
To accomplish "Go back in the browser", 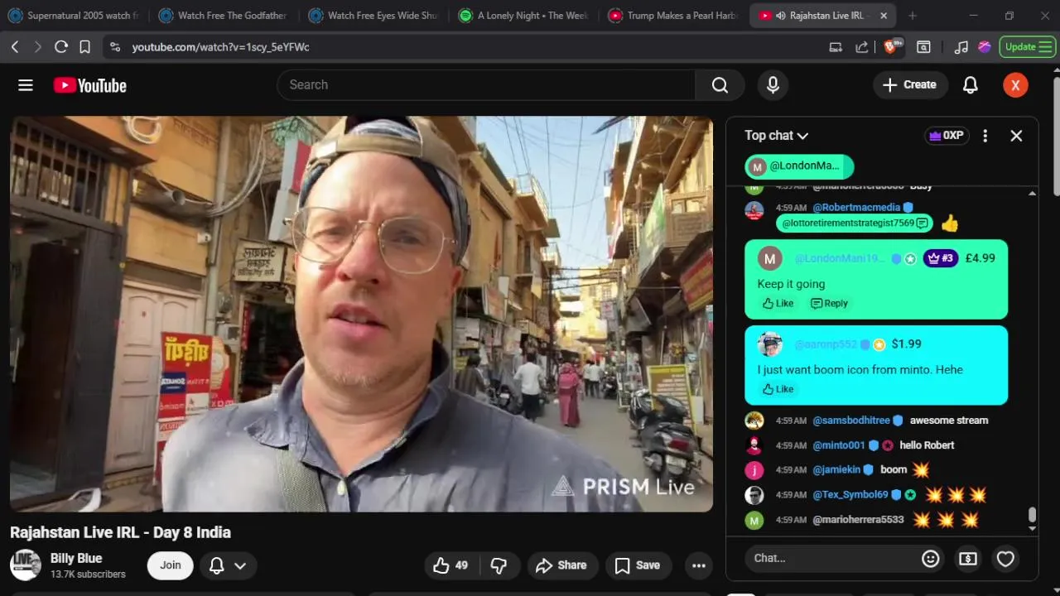I will click(15, 47).
